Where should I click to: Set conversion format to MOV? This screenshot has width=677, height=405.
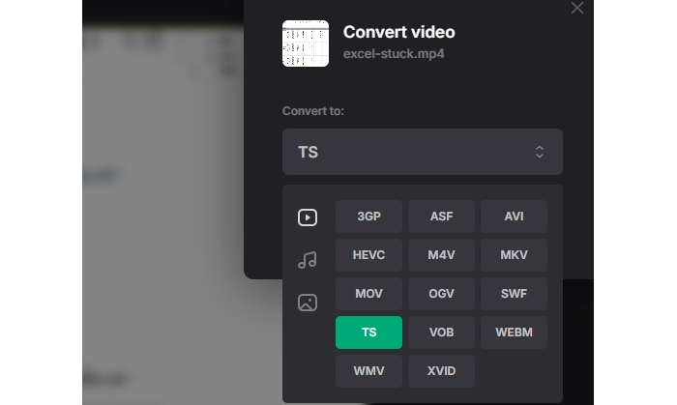click(368, 294)
